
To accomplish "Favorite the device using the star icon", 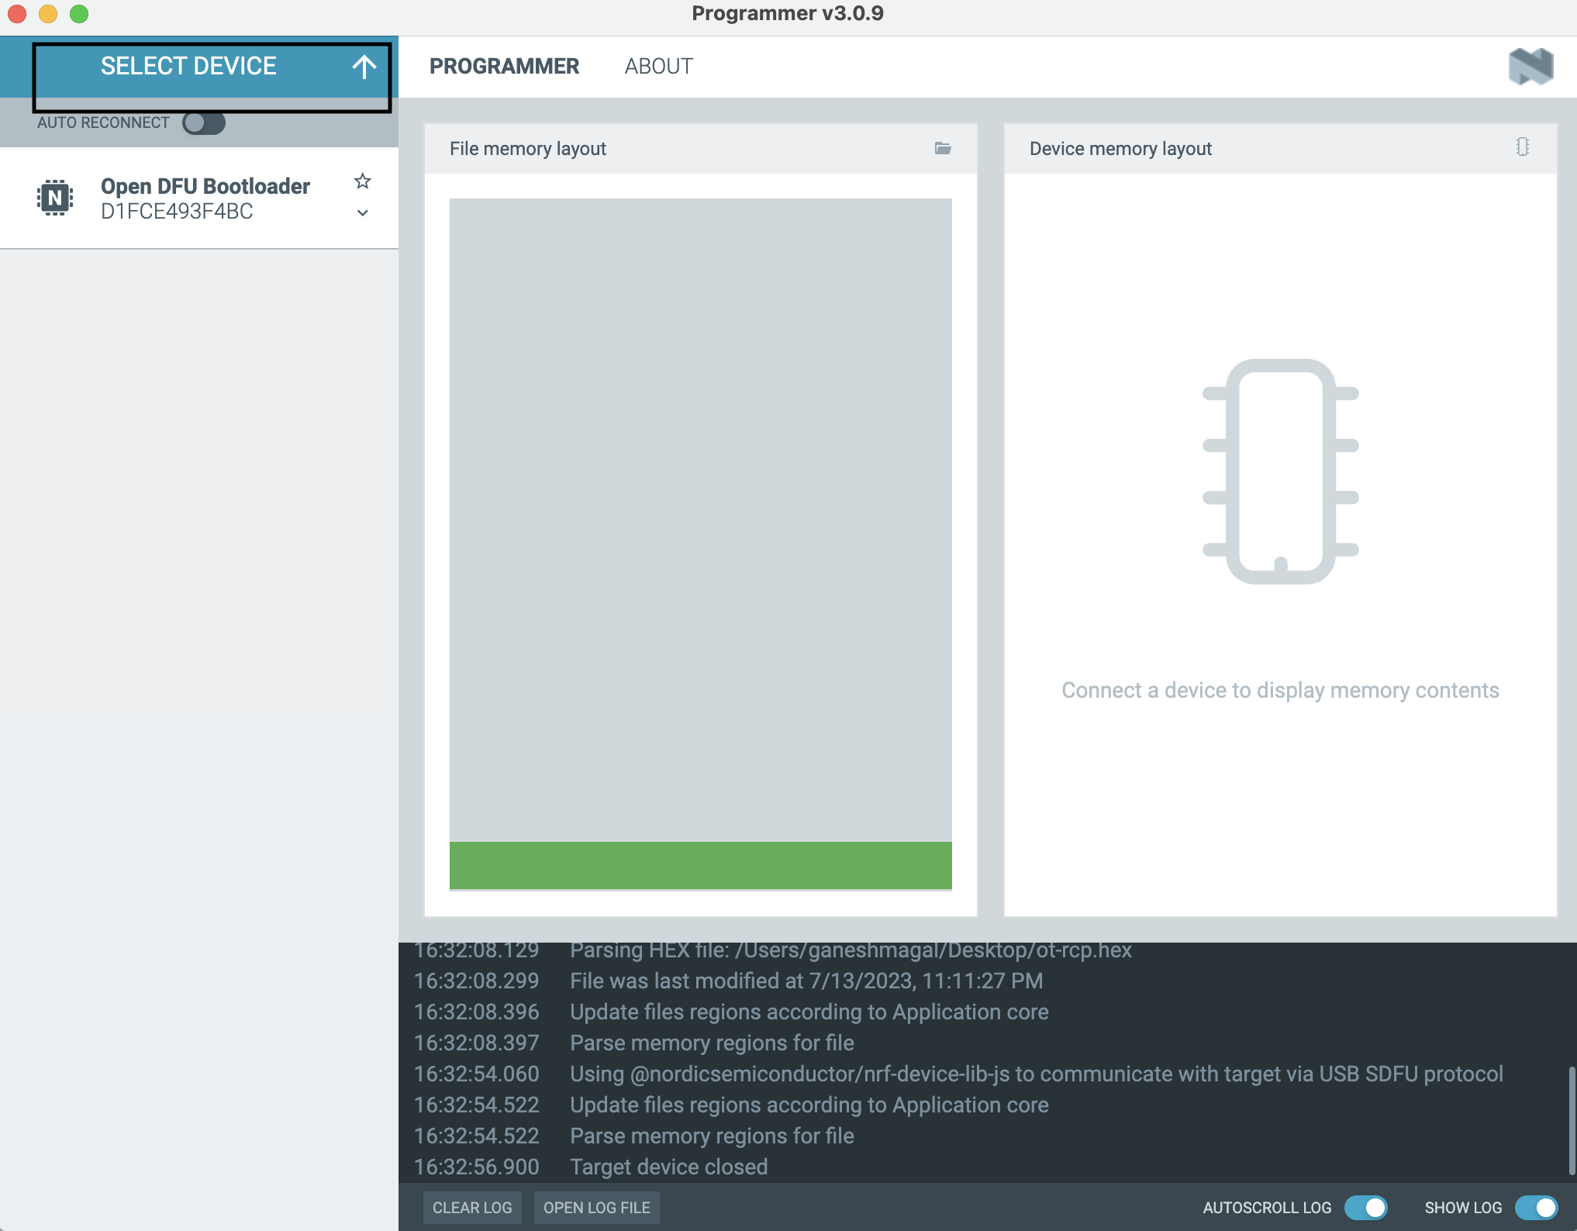I will (x=362, y=181).
